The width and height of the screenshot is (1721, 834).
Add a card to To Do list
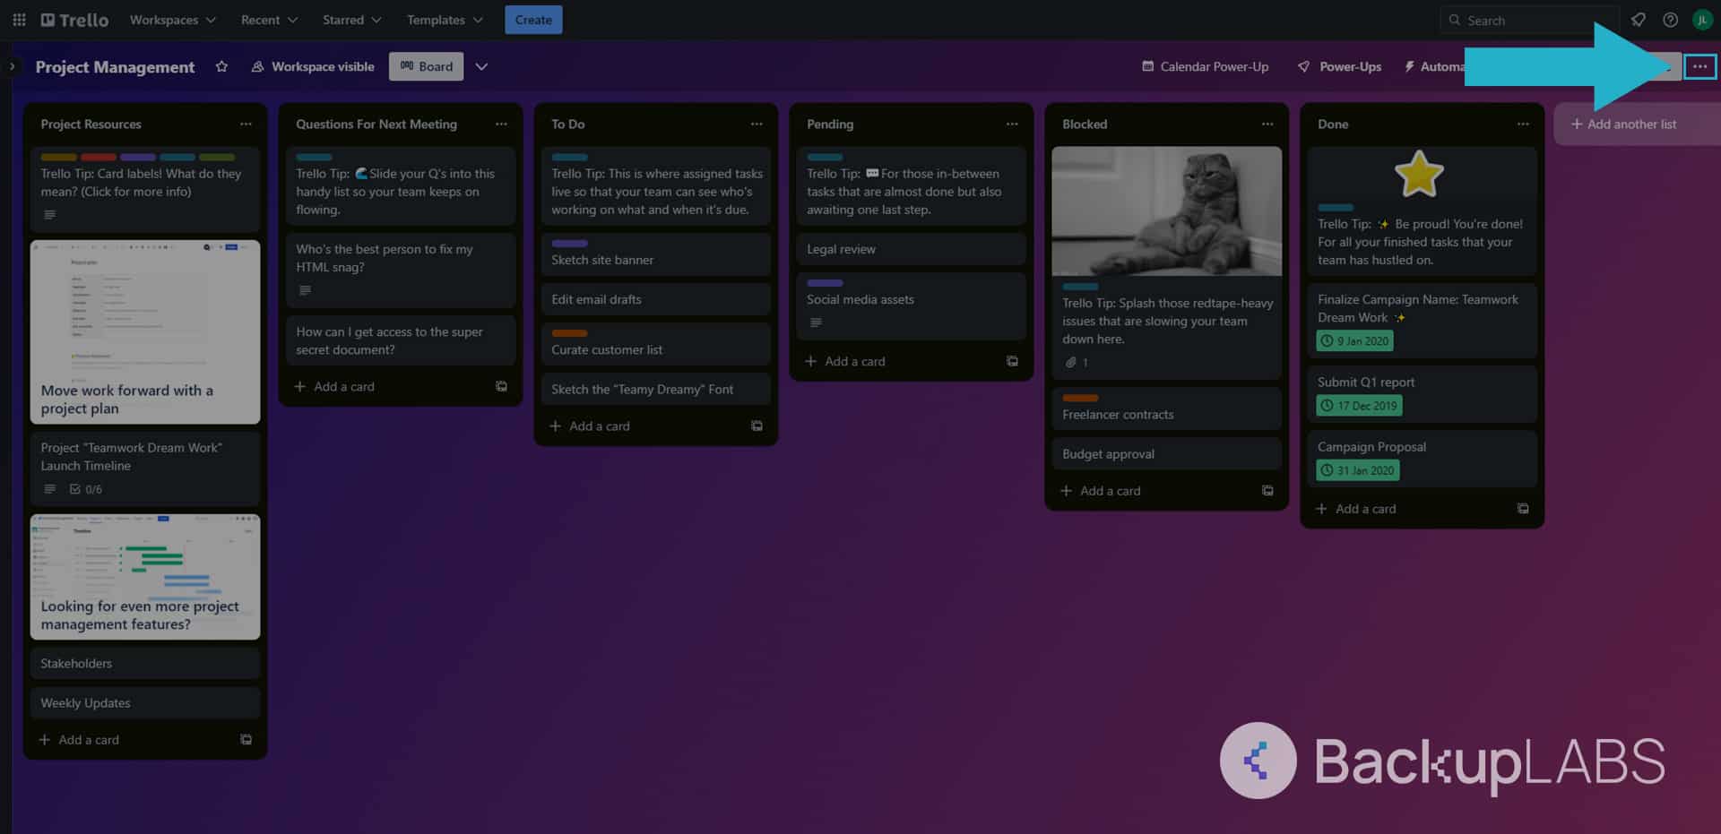(590, 426)
